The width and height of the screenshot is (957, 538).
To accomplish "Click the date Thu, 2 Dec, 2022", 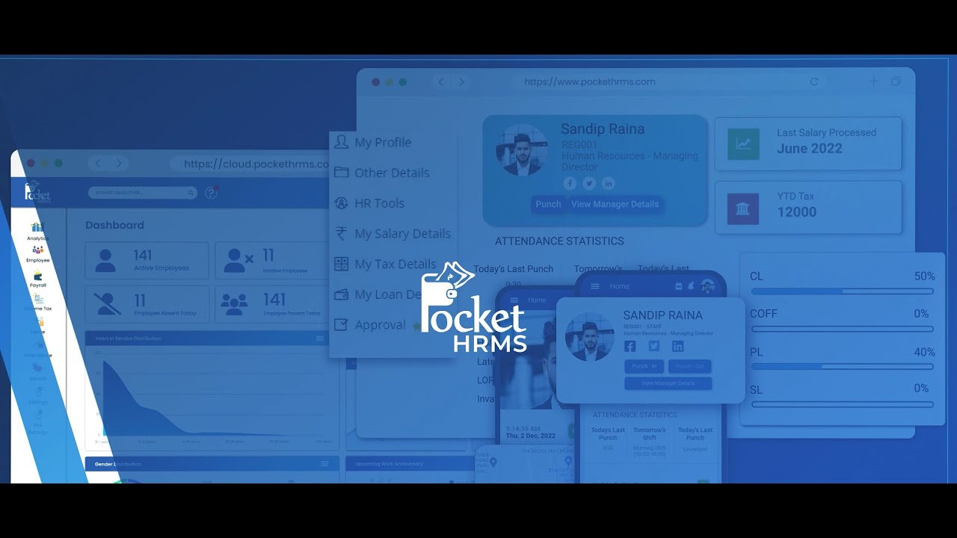I will [530, 436].
